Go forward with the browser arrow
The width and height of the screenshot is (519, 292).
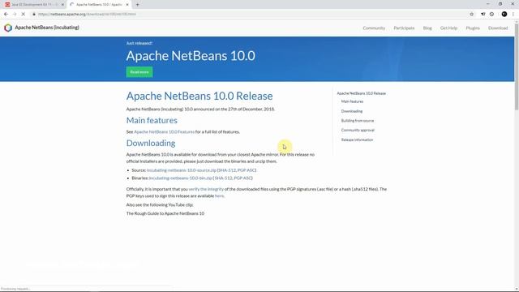pos(15,15)
